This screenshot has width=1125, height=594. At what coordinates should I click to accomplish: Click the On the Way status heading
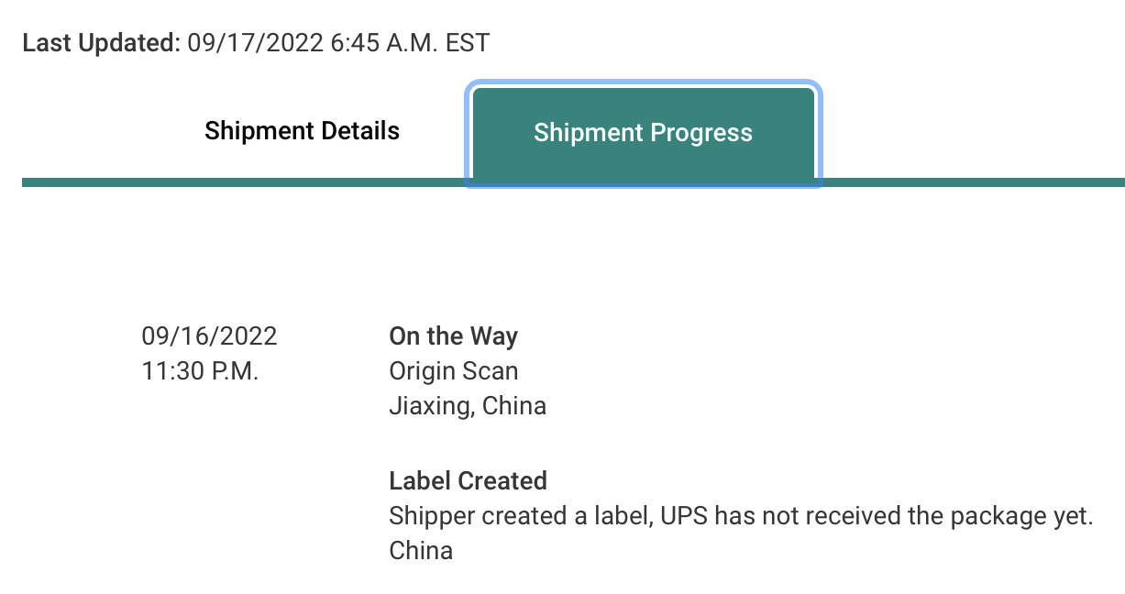click(453, 336)
